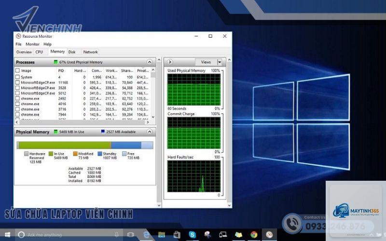Sort by the PID column header

(61, 70)
